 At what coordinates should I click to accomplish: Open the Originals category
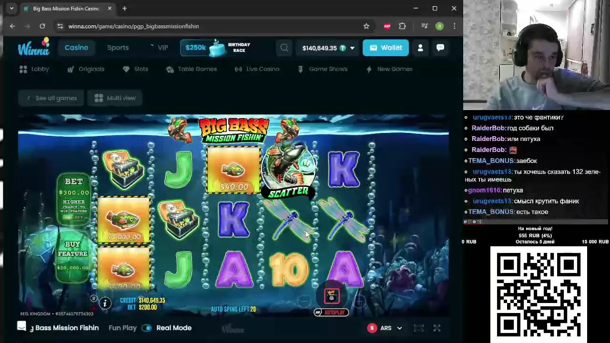86,69
